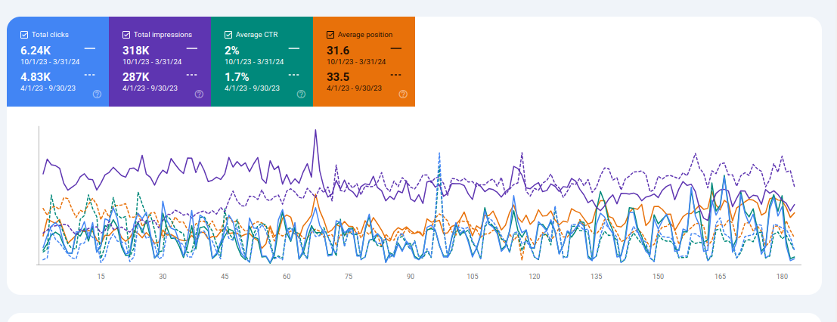Click date range 4/1/23 - 9/30/23 under impressions
The width and height of the screenshot is (837, 322).
[150, 88]
